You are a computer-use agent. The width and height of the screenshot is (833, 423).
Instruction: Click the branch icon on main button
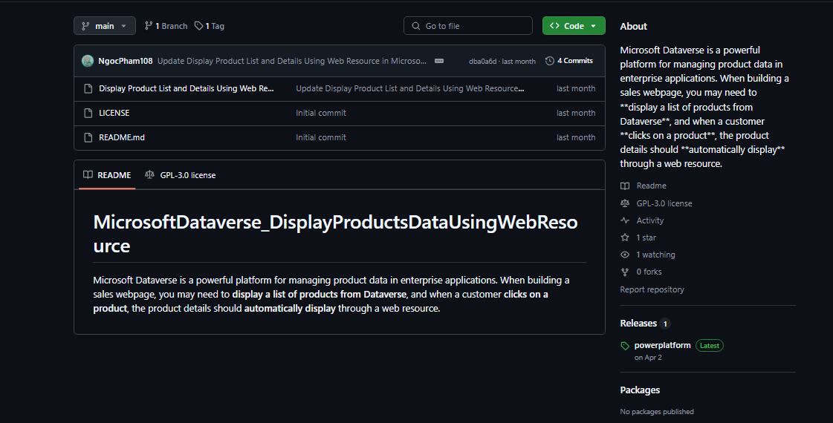click(x=85, y=26)
